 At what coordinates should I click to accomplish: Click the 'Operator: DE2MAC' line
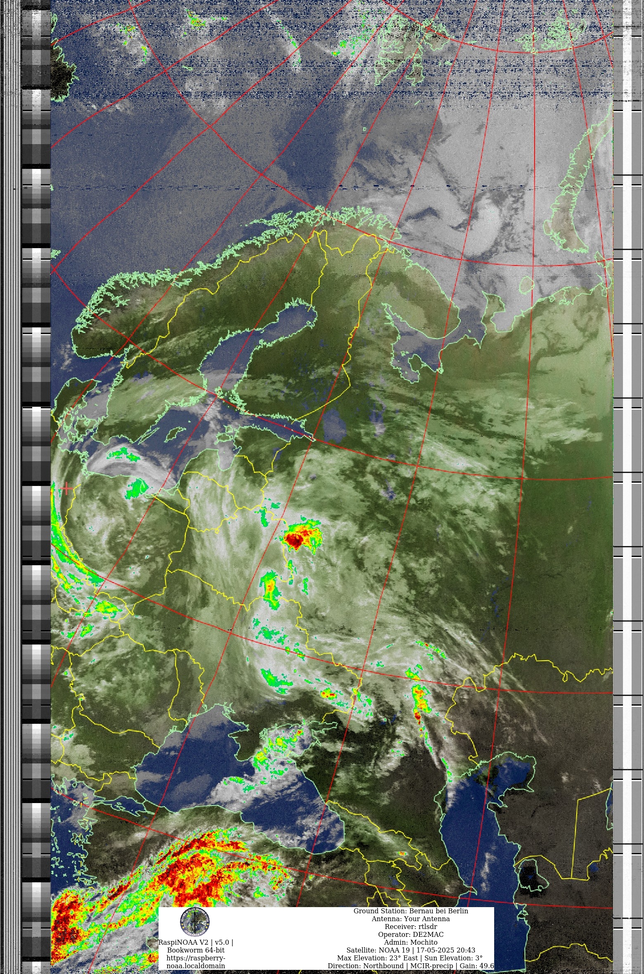coord(411,934)
